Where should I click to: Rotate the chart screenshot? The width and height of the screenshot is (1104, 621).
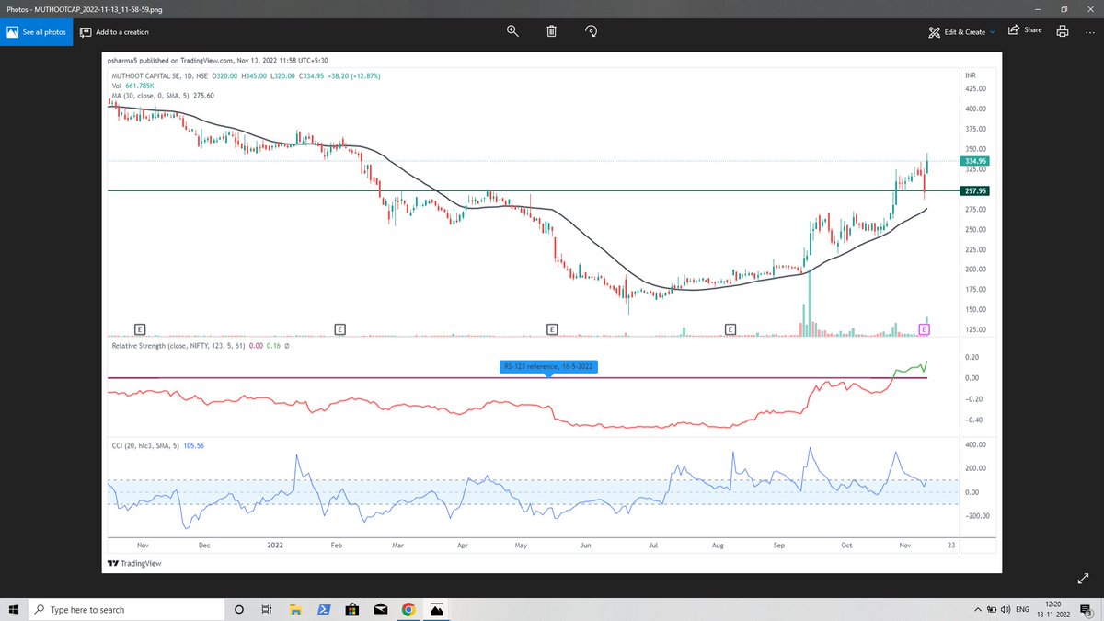click(x=591, y=30)
